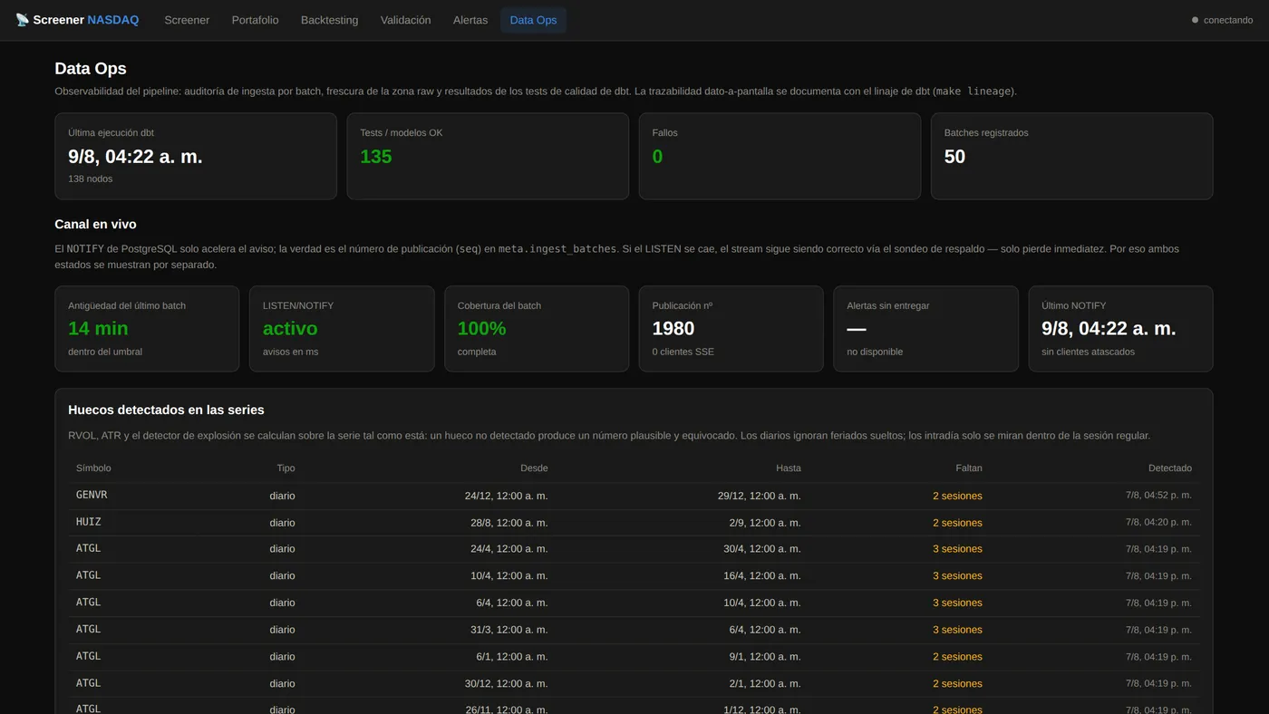Viewport: 1269px width, 714px height.
Task: Click the 'dentro del umbral' text
Action: tap(105, 352)
